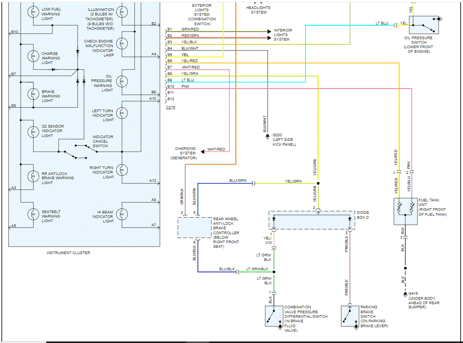Click the B9 LT BLU wire label
463x343 pixels.
188,80
